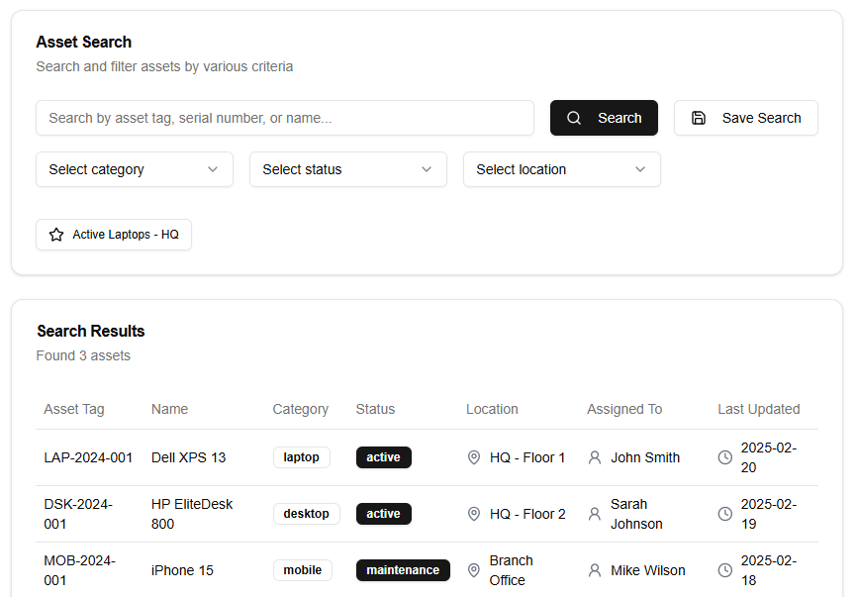Viewport: 858px width, 597px height.
Task: Click the star icon on Active Laptops - HQ
Action: point(56,235)
